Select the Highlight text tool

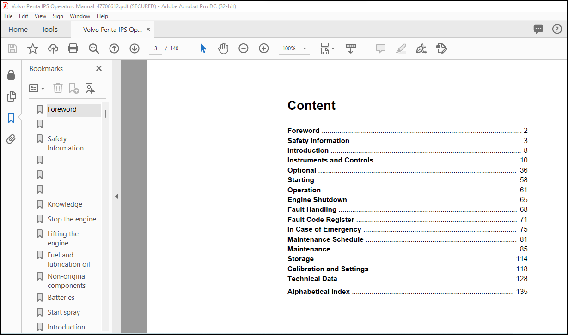(401, 48)
